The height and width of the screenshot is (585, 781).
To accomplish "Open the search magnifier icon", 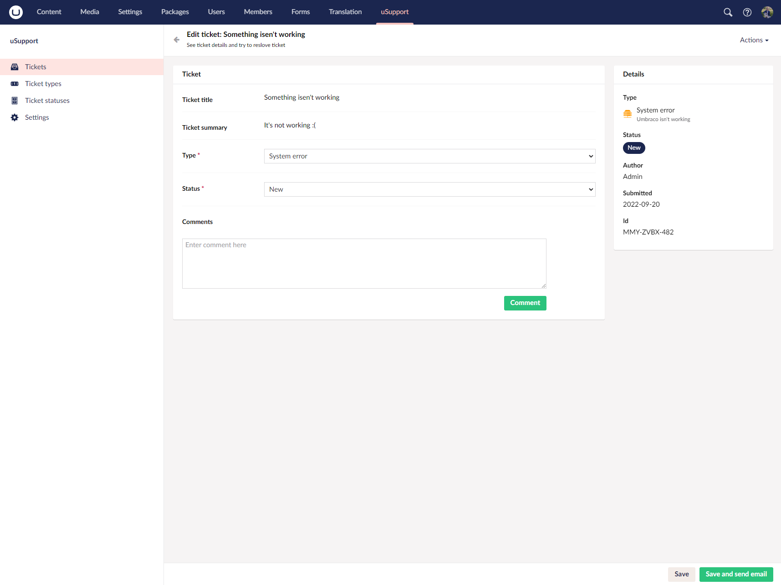I will coord(728,12).
